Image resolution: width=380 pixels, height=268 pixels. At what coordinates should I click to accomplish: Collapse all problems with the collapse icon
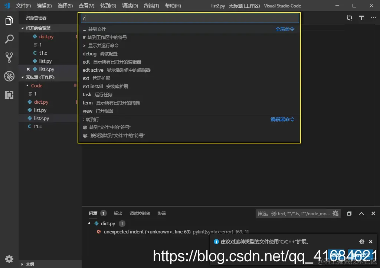pos(350,213)
